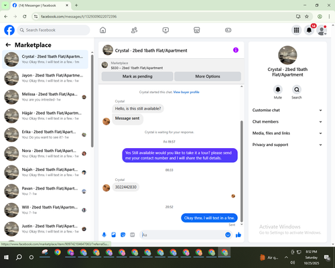Expand Media, files and links section
Image resolution: width=335 pixels, height=268 pixels.
point(287,133)
